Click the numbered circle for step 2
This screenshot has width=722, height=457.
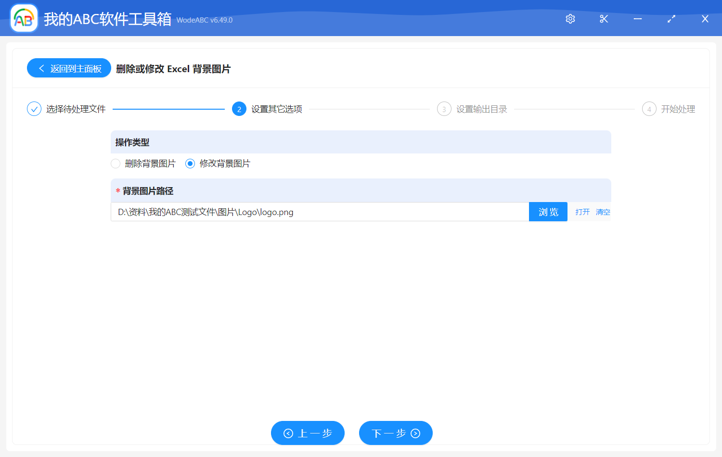tap(239, 109)
